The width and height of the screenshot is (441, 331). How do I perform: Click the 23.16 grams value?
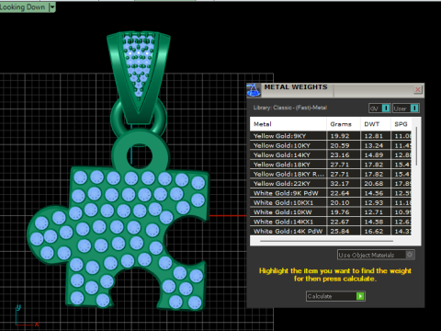click(x=340, y=154)
